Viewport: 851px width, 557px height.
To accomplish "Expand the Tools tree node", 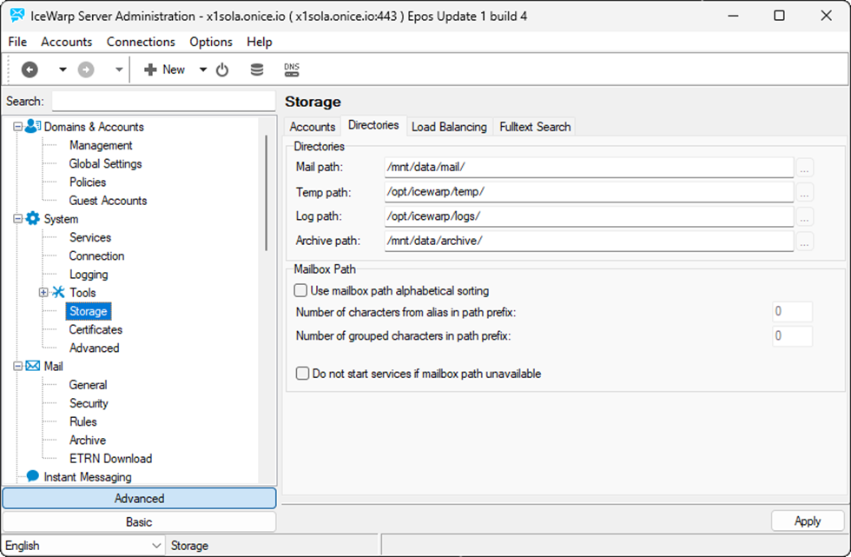I will point(43,293).
